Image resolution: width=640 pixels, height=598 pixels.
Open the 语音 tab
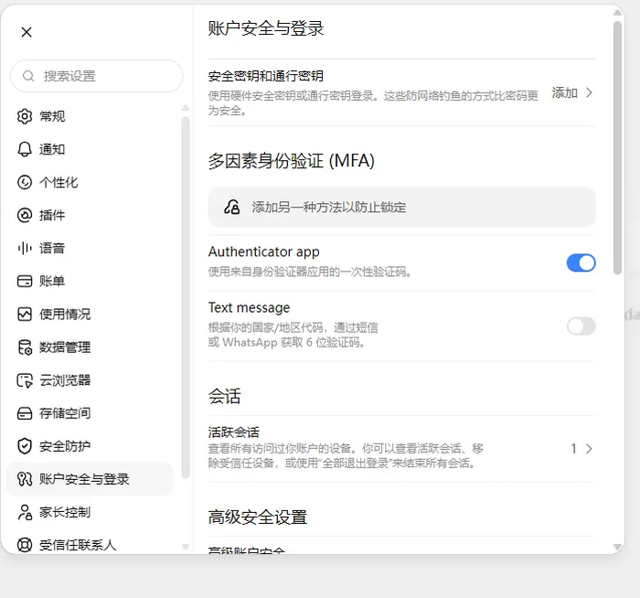click(x=90, y=248)
